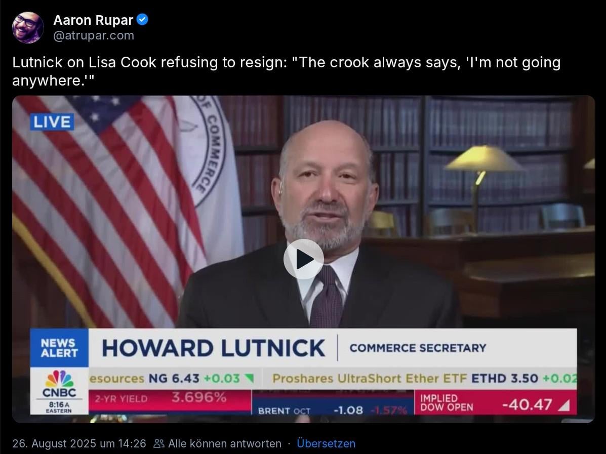Click the COMMERCE SECRETARY title label

click(418, 348)
